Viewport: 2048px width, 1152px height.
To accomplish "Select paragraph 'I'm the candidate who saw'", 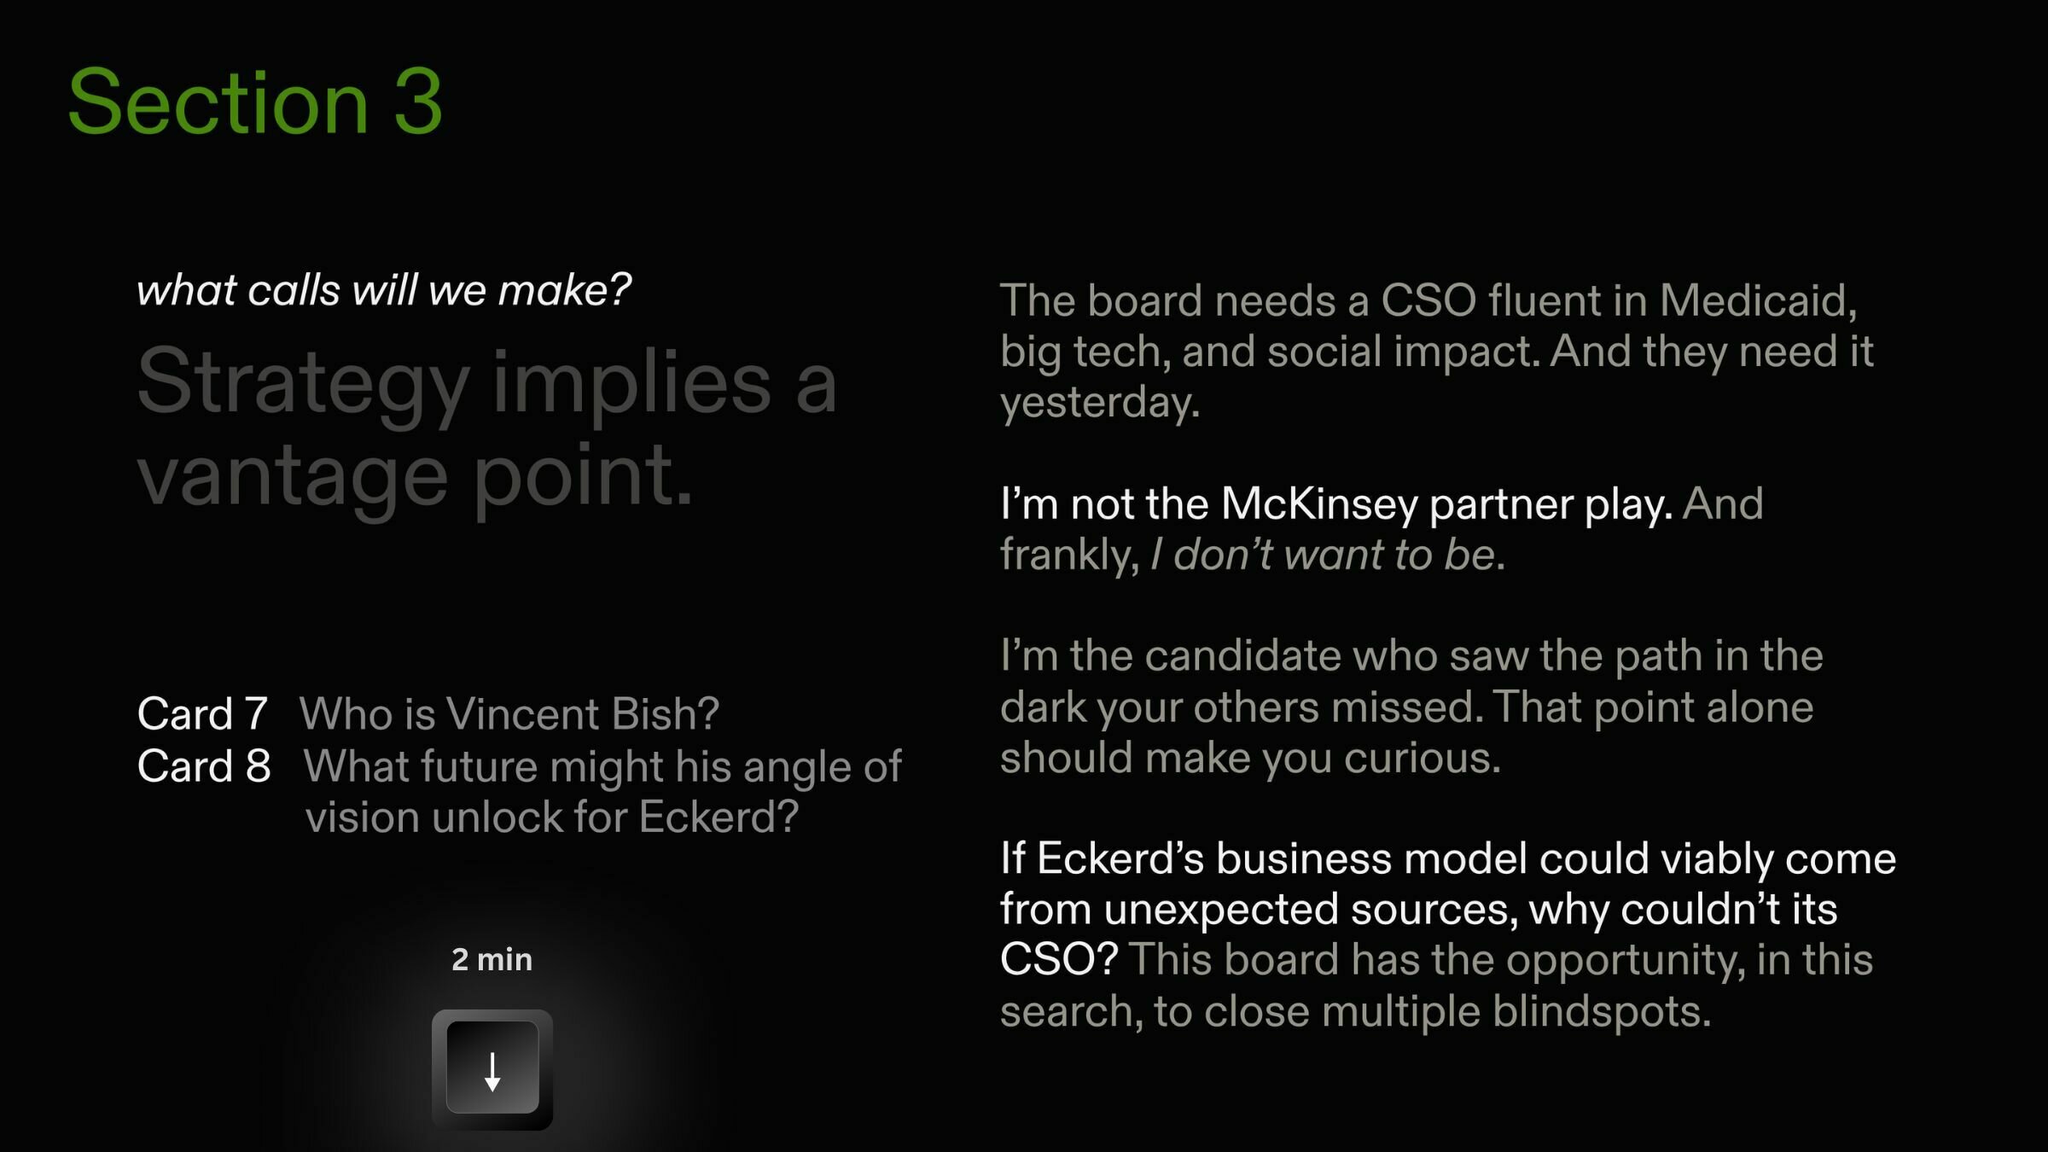I will pyautogui.click(x=1411, y=707).
